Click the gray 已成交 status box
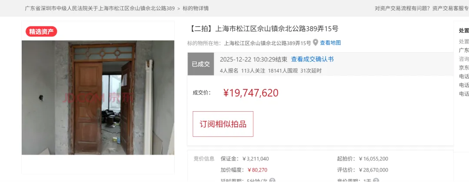Screen dimensions: 469x182 pyautogui.click(x=201, y=64)
